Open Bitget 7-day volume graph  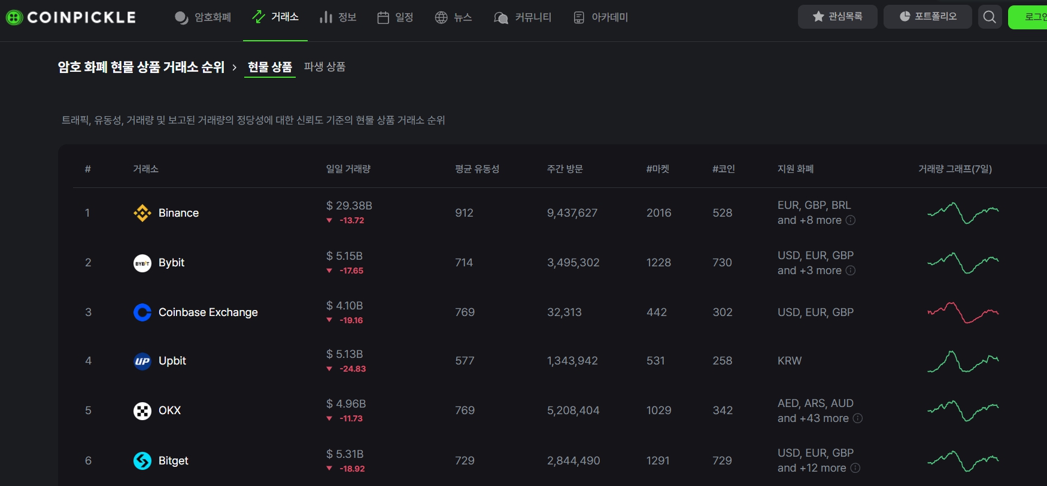963,461
